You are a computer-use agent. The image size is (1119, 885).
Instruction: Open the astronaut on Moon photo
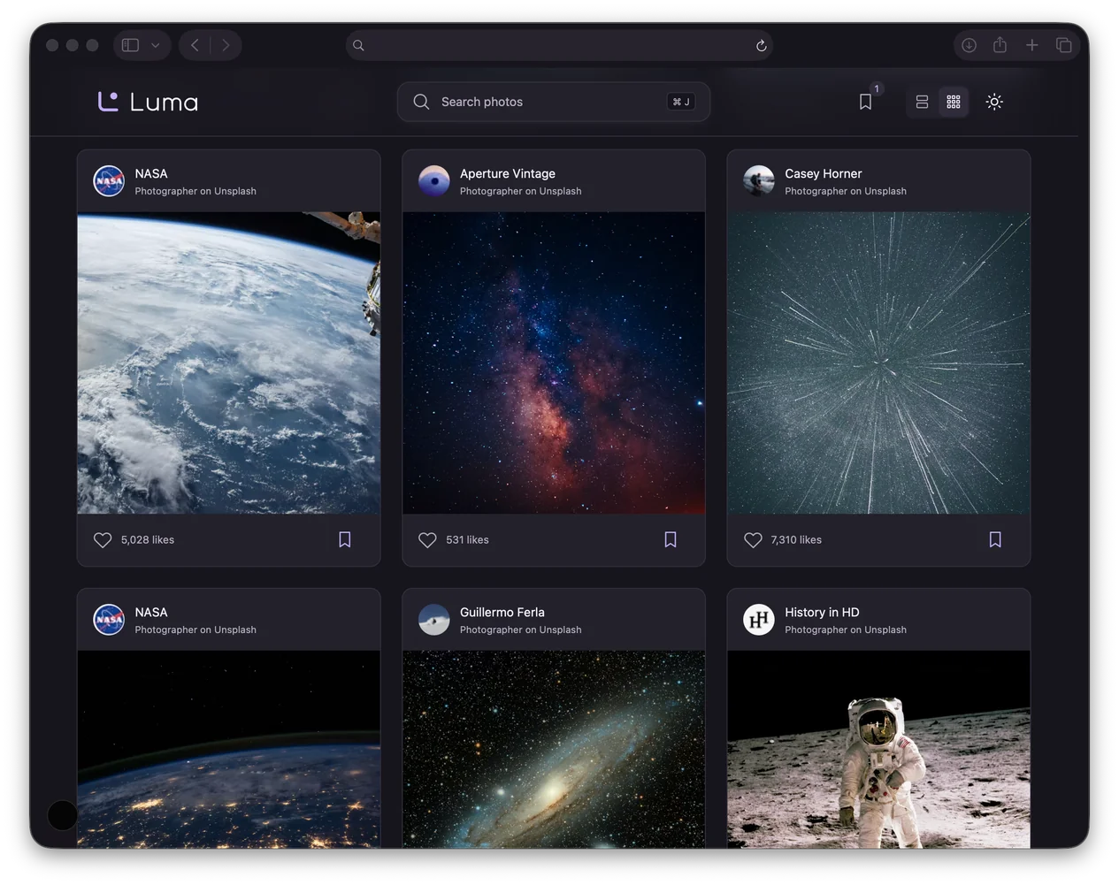point(878,750)
